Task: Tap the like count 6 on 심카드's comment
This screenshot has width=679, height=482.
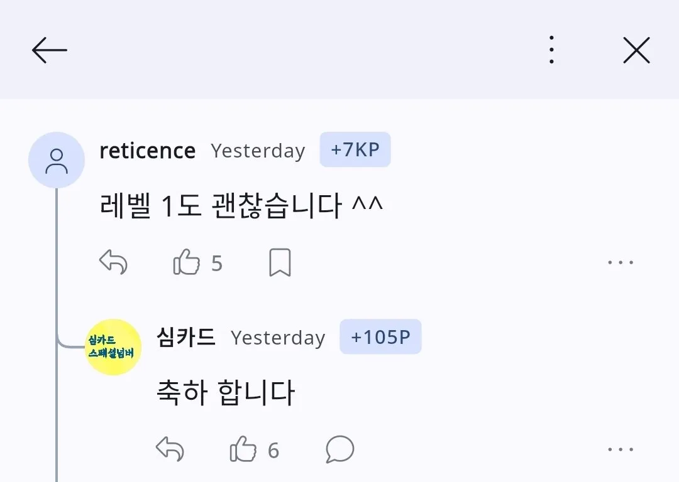Action: pos(273,449)
